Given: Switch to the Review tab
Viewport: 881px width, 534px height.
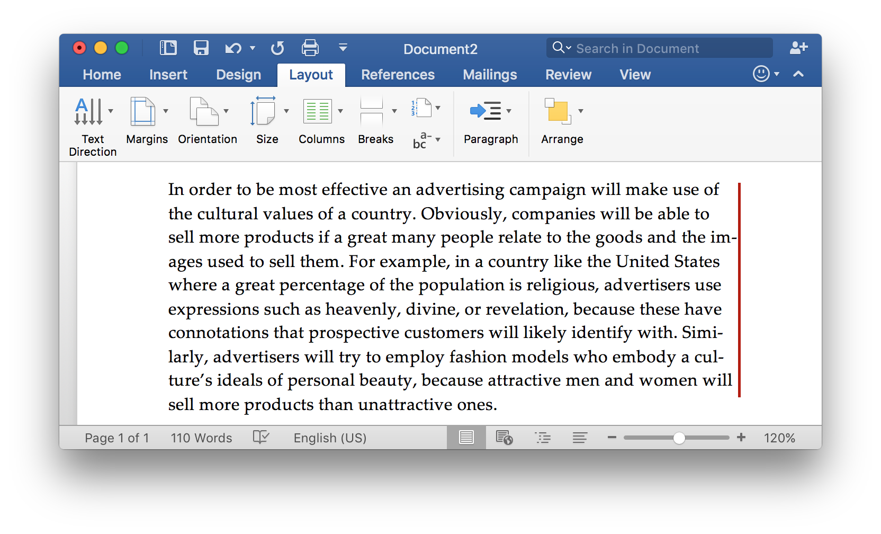Looking at the screenshot, I should [x=569, y=75].
